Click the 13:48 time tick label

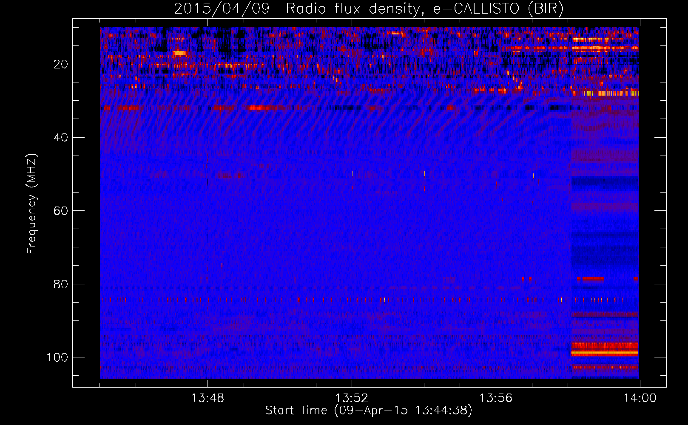tap(208, 398)
